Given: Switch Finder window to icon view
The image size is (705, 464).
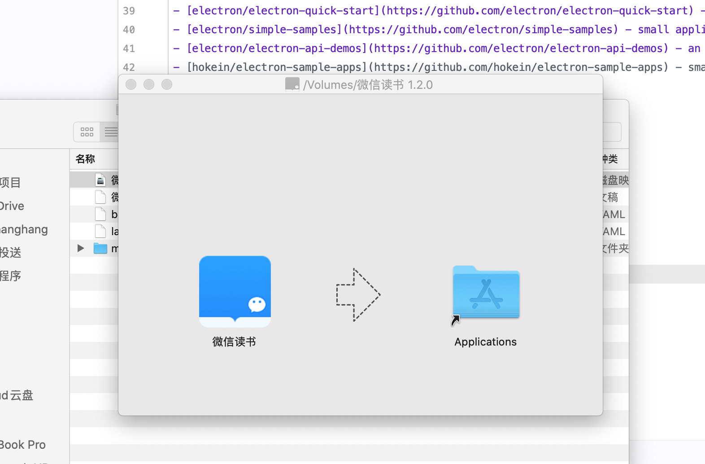Looking at the screenshot, I should (x=87, y=132).
